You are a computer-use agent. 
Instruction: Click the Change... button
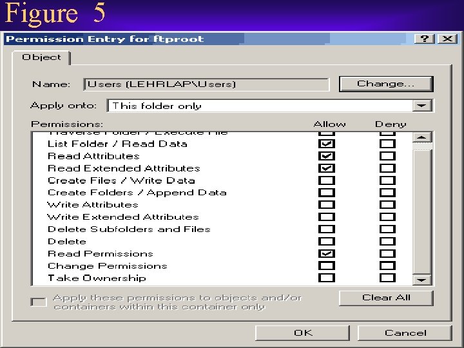386,84
